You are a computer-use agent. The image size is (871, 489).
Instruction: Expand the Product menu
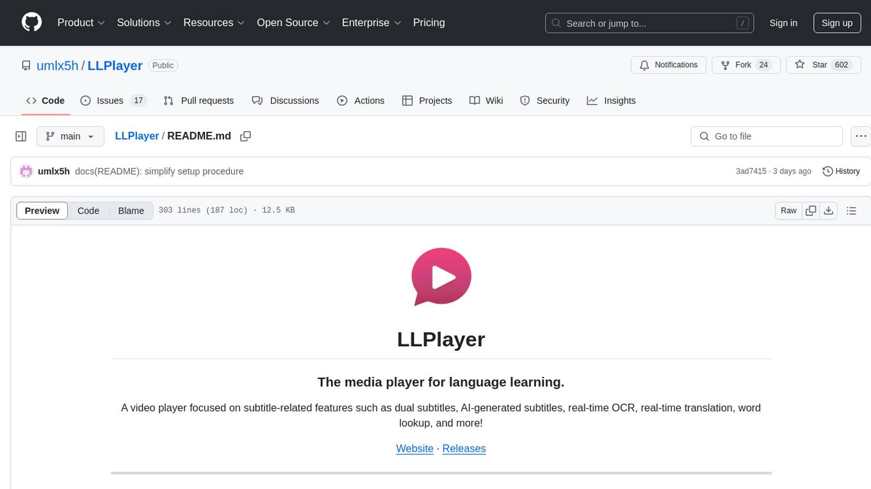(81, 22)
